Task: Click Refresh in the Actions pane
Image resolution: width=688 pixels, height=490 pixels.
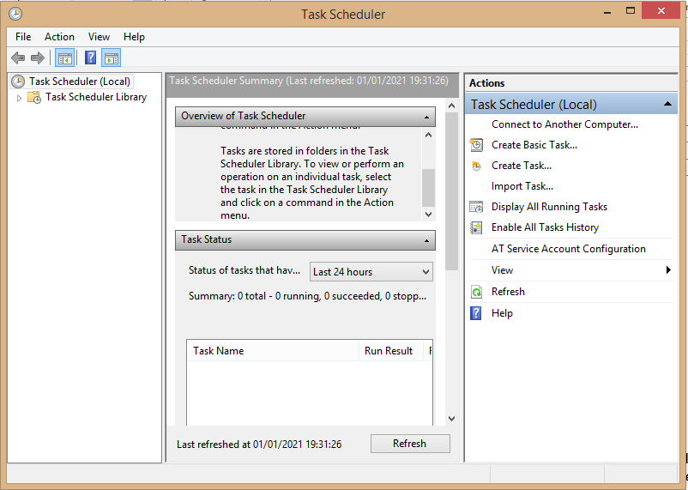Action: point(508,292)
